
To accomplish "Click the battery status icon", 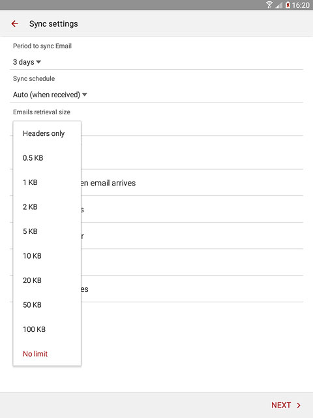I will click(288, 5).
